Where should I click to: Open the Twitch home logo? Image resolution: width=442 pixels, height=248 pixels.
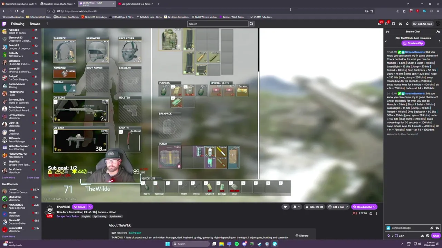(x=4, y=24)
